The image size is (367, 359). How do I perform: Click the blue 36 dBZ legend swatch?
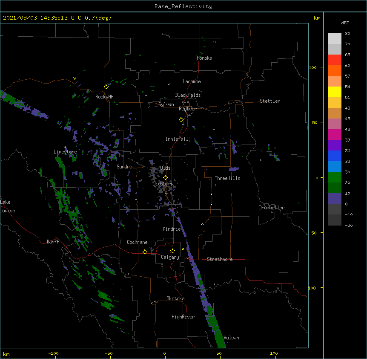click(335, 156)
